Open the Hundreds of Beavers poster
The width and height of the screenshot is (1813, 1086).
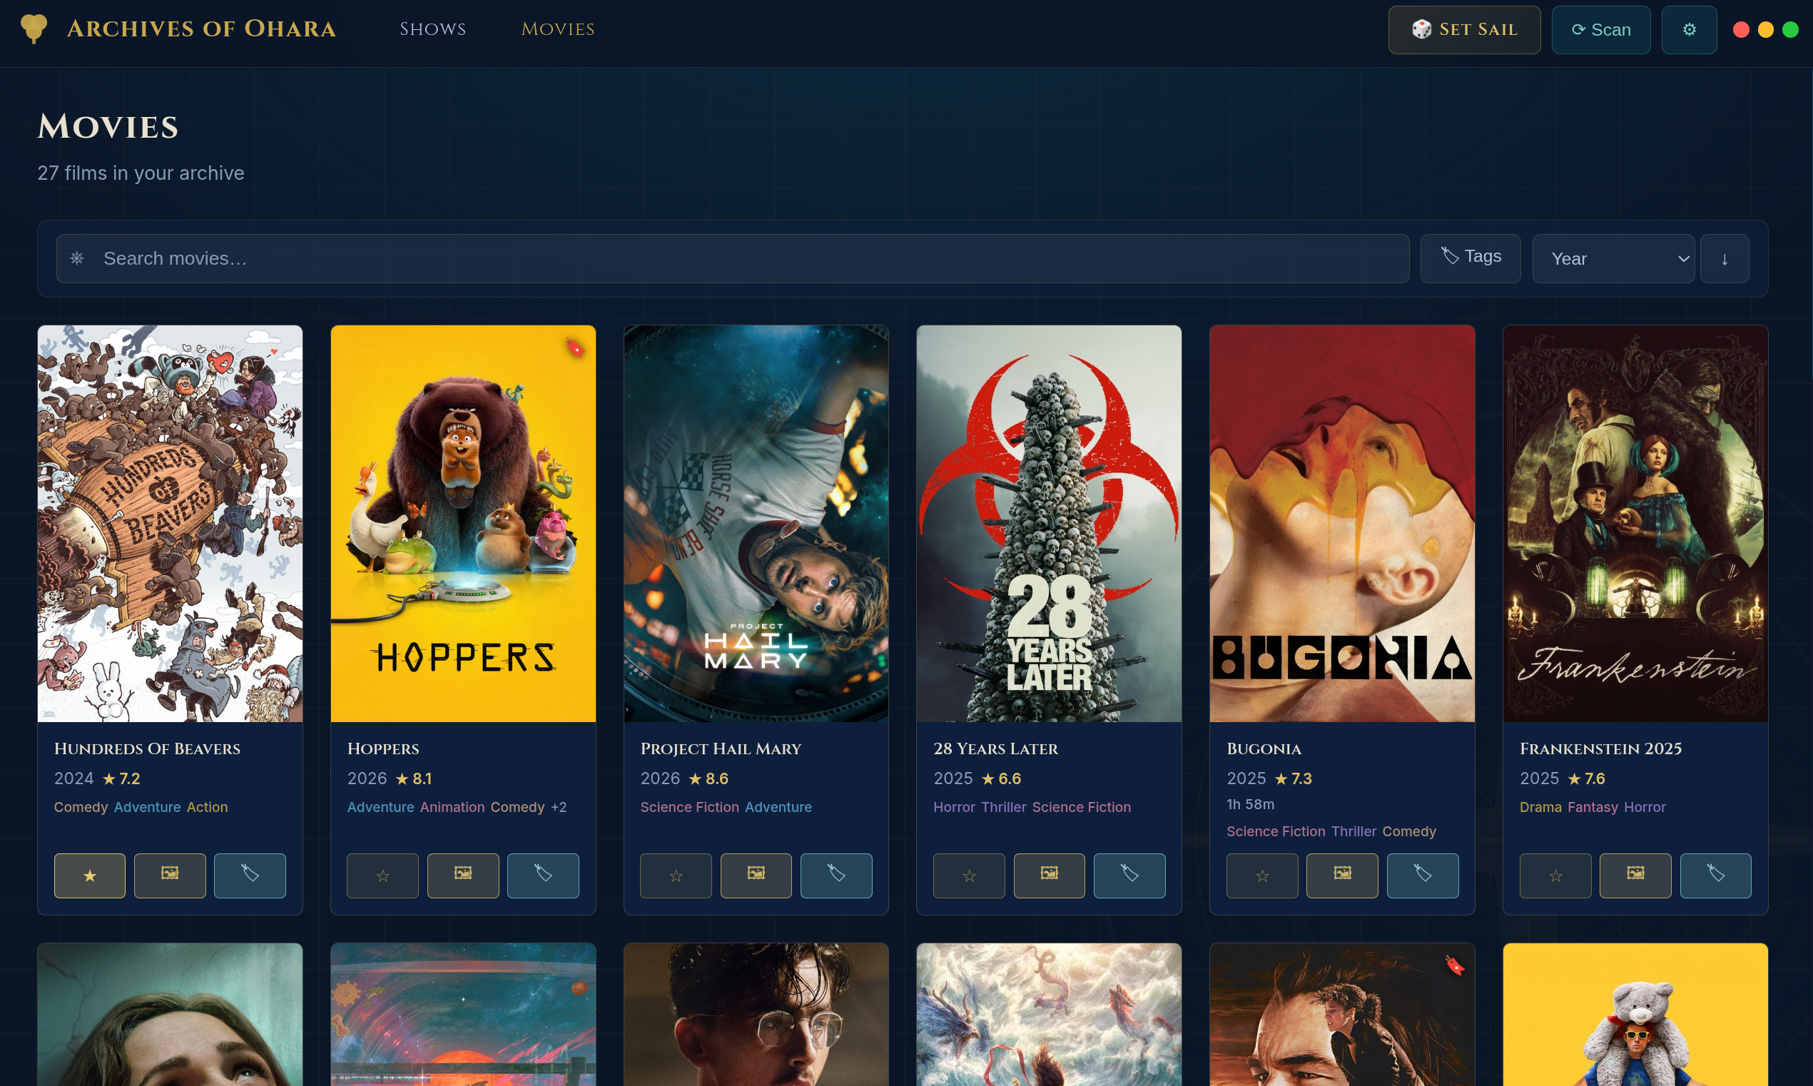170,523
